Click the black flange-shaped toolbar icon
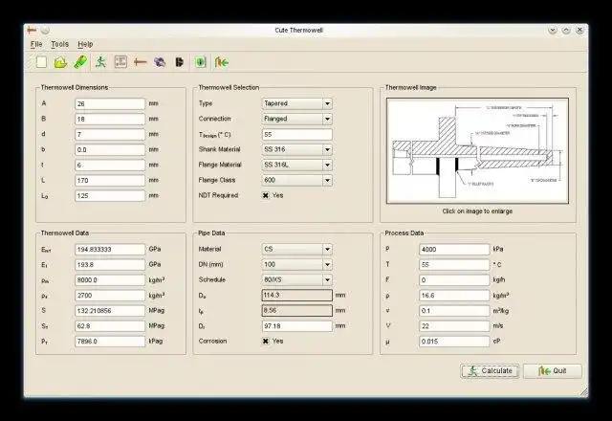The width and height of the screenshot is (612, 421). click(x=179, y=62)
